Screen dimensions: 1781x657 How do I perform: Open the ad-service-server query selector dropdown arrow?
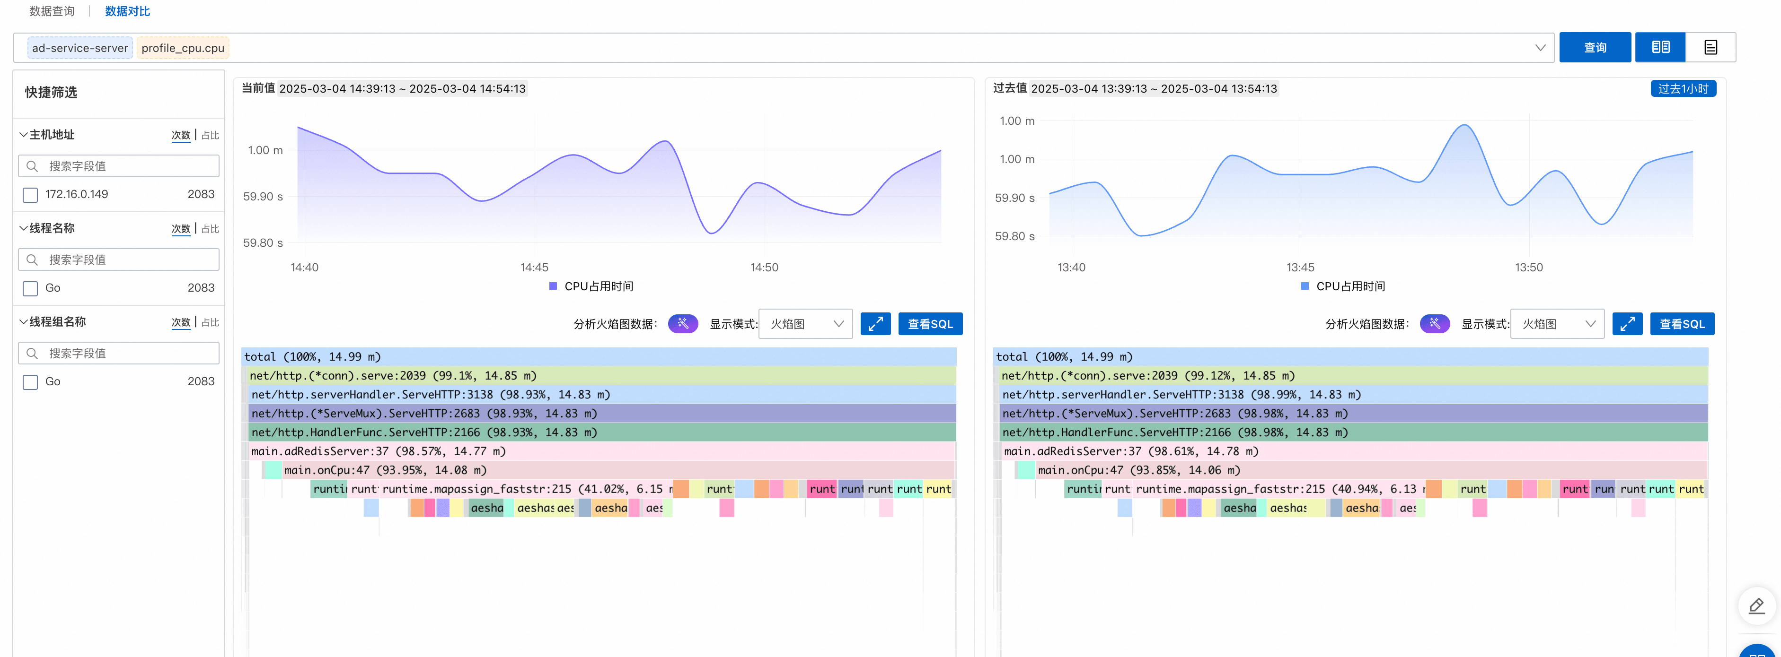pos(1540,48)
